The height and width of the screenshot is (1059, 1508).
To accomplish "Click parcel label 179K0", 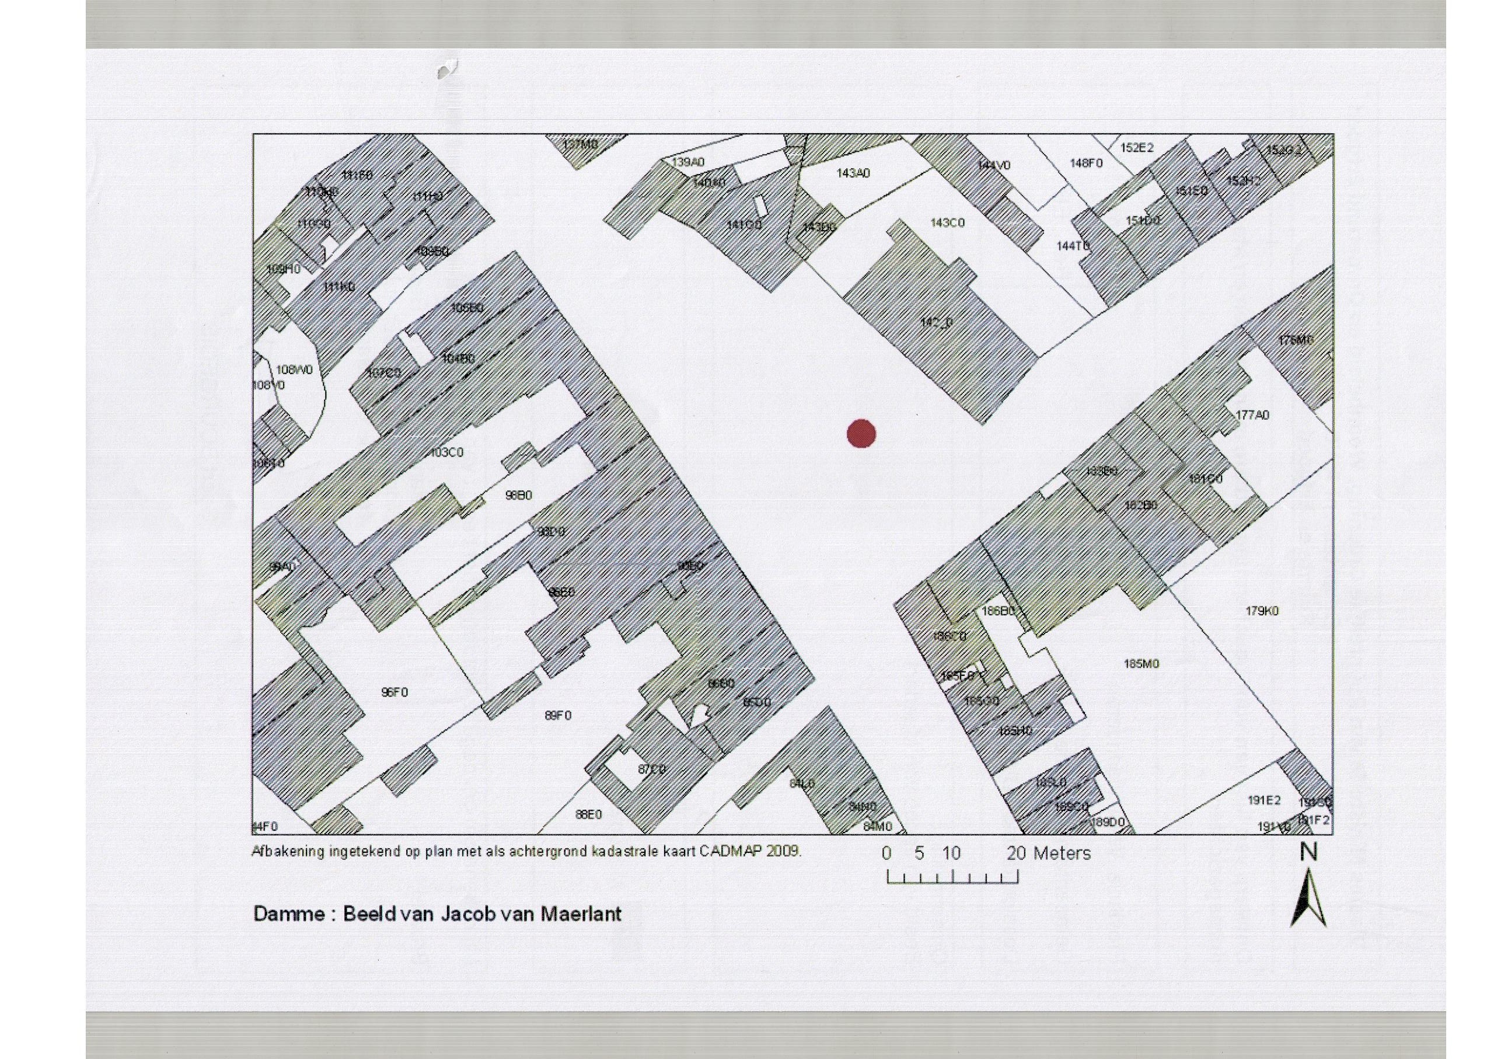I will (1262, 611).
